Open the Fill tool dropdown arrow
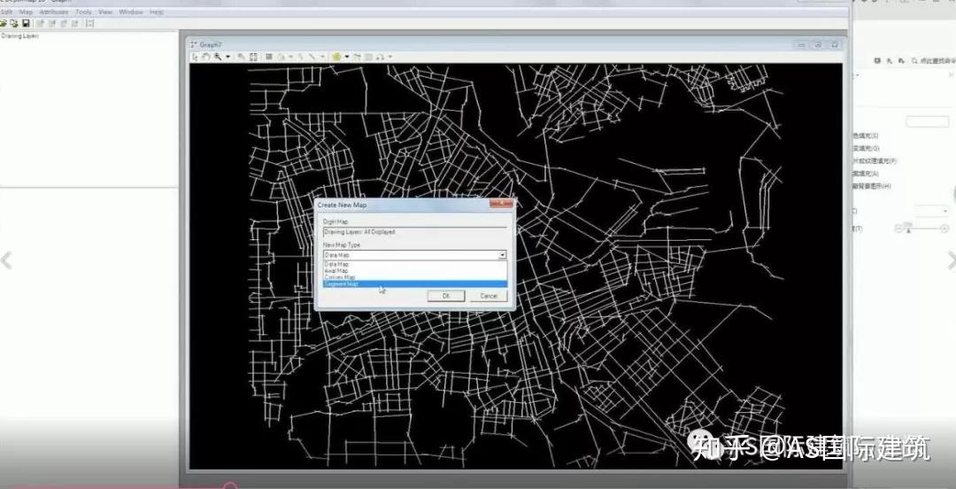Image resolution: width=956 pixels, height=489 pixels. (x=291, y=57)
